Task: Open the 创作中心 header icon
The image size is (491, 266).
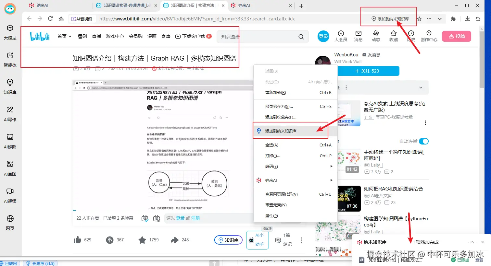Action: (429, 36)
